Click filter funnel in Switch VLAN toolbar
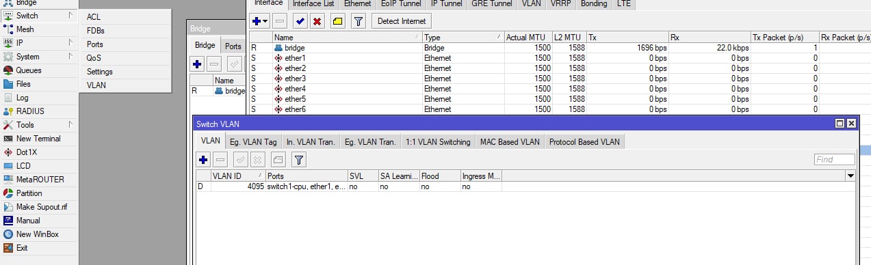871x265 pixels. coord(299,160)
